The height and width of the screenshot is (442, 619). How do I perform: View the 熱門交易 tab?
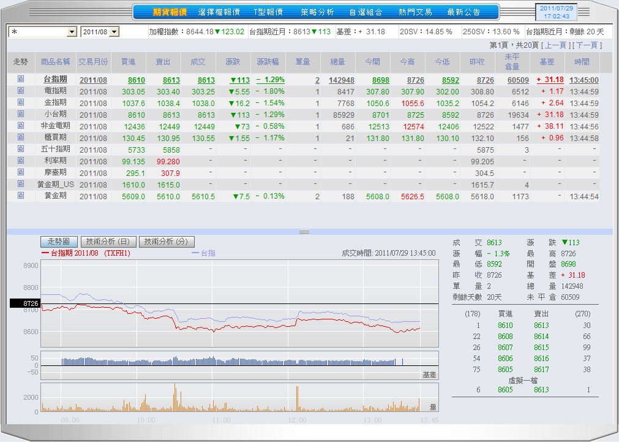415,12
